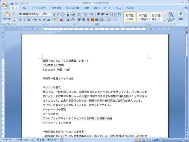The height and width of the screenshot is (142, 189).
Task: Align text to the right
Action: [88, 20]
